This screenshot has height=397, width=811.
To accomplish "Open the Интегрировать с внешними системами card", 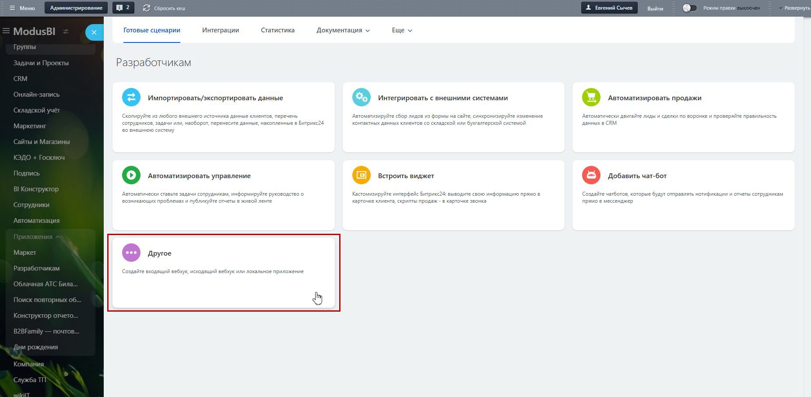I will [x=453, y=117].
